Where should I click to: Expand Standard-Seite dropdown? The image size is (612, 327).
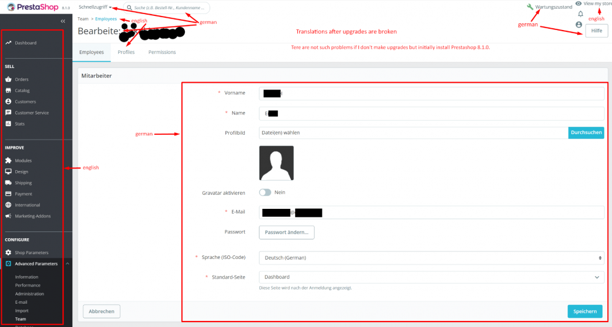(x=431, y=277)
